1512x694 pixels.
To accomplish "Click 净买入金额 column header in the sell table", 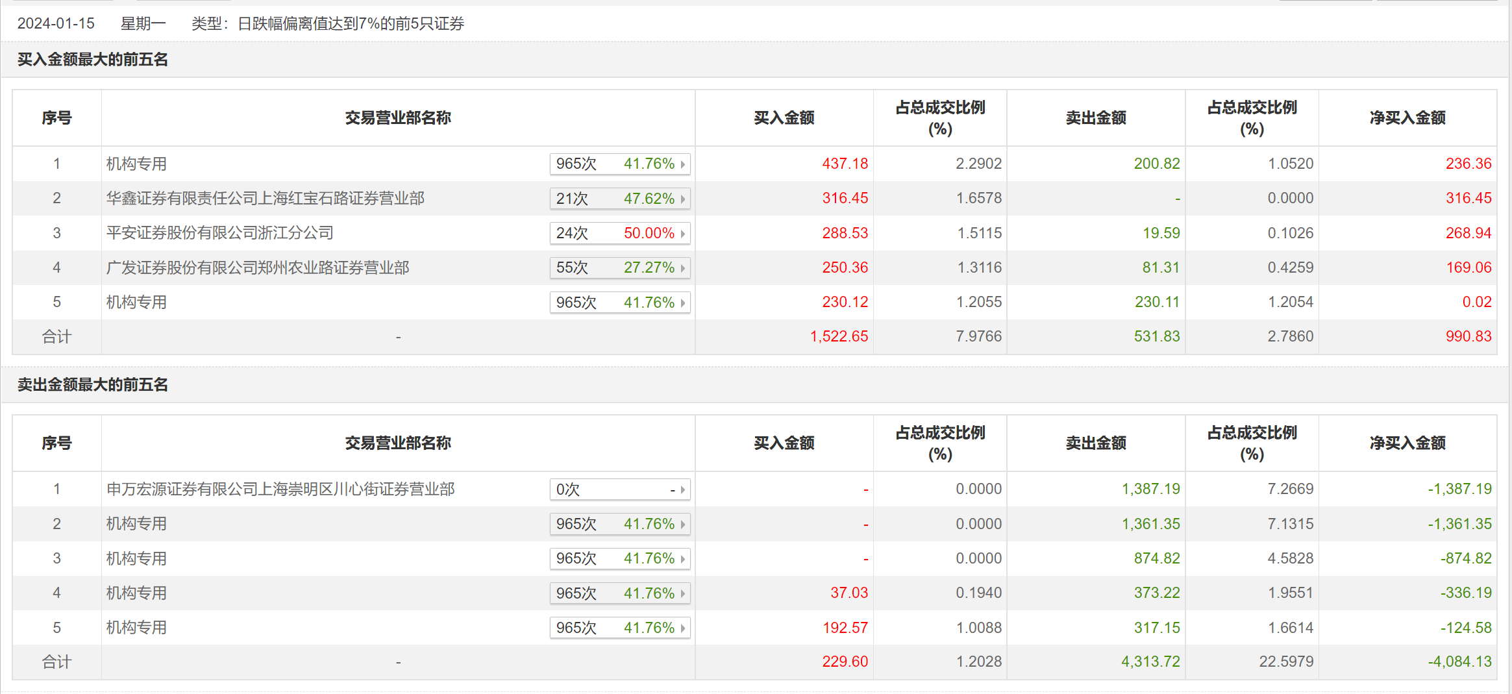I will (1407, 443).
